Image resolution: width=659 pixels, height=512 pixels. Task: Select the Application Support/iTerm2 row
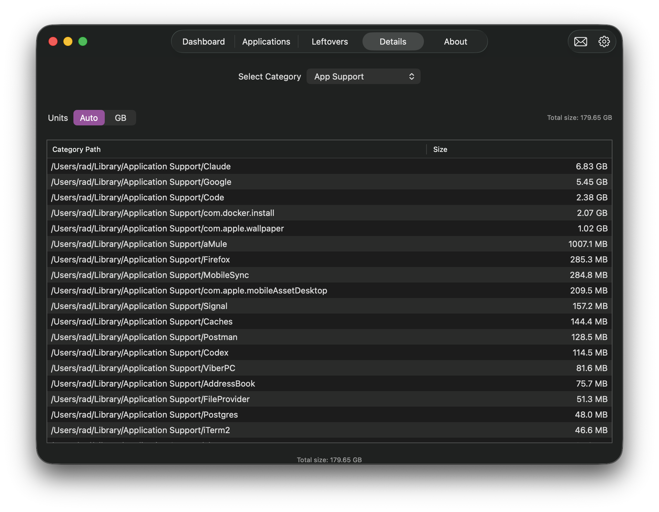coord(329,430)
